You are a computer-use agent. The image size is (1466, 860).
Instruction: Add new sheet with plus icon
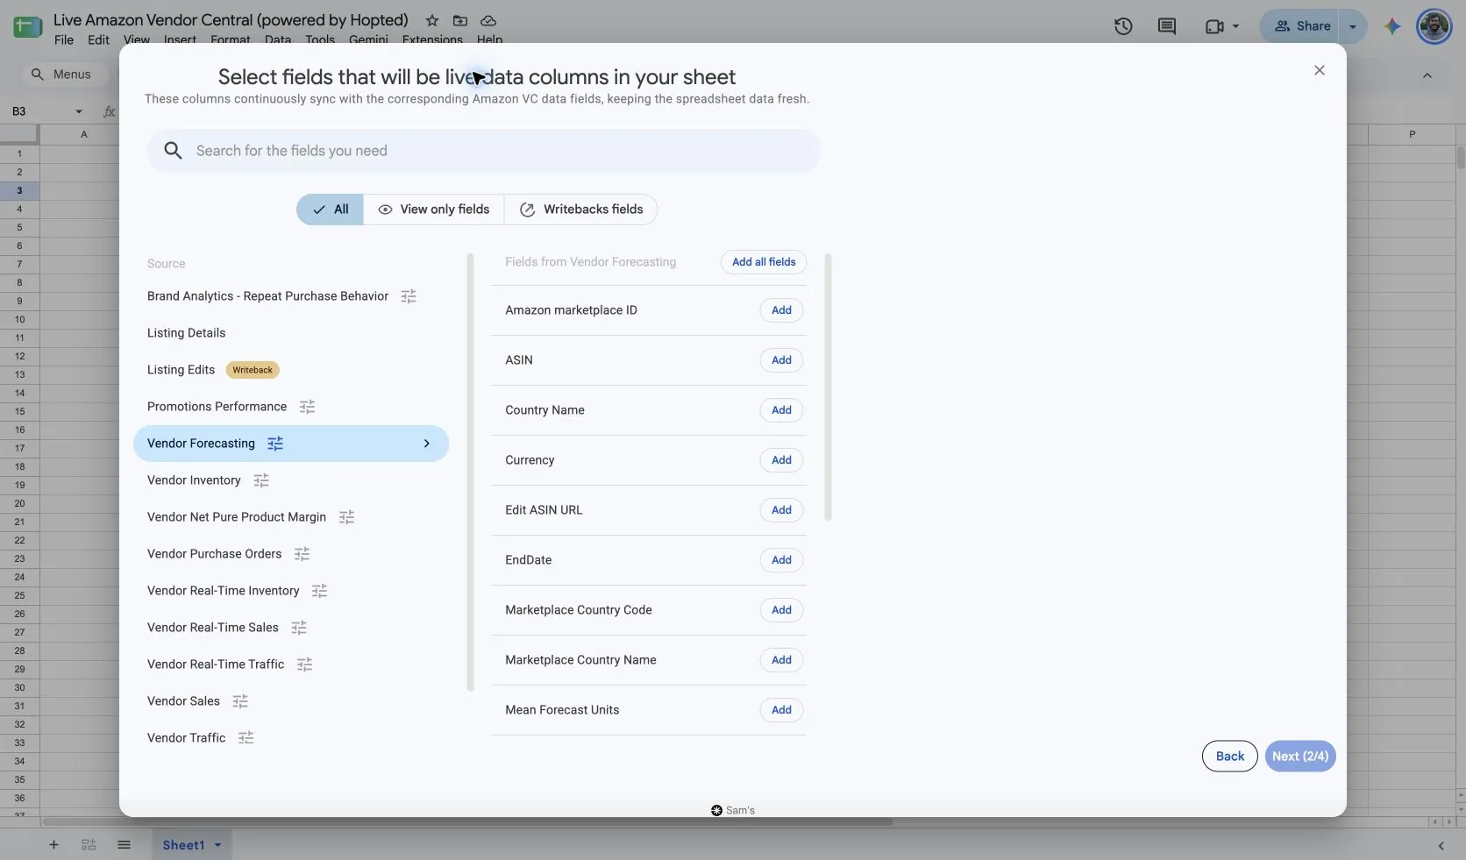(x=53, y=845)
